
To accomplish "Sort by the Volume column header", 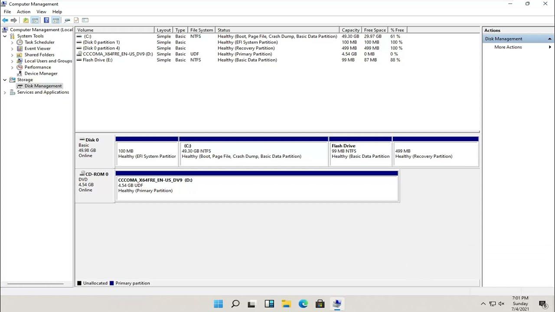I will (x=114, y=30).
